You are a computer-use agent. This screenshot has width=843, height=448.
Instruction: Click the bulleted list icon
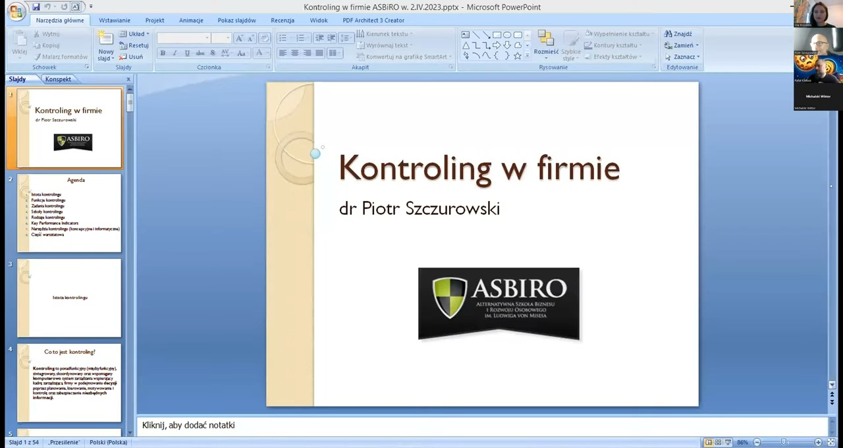point(285,38)
